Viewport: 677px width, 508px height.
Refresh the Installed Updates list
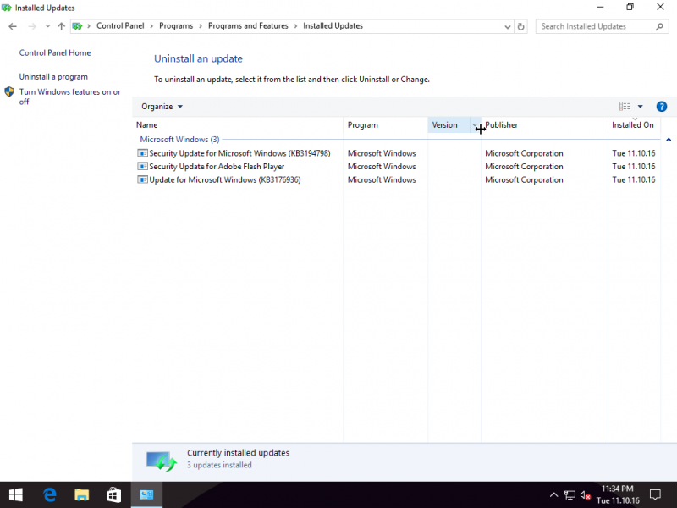coord(520,27)
